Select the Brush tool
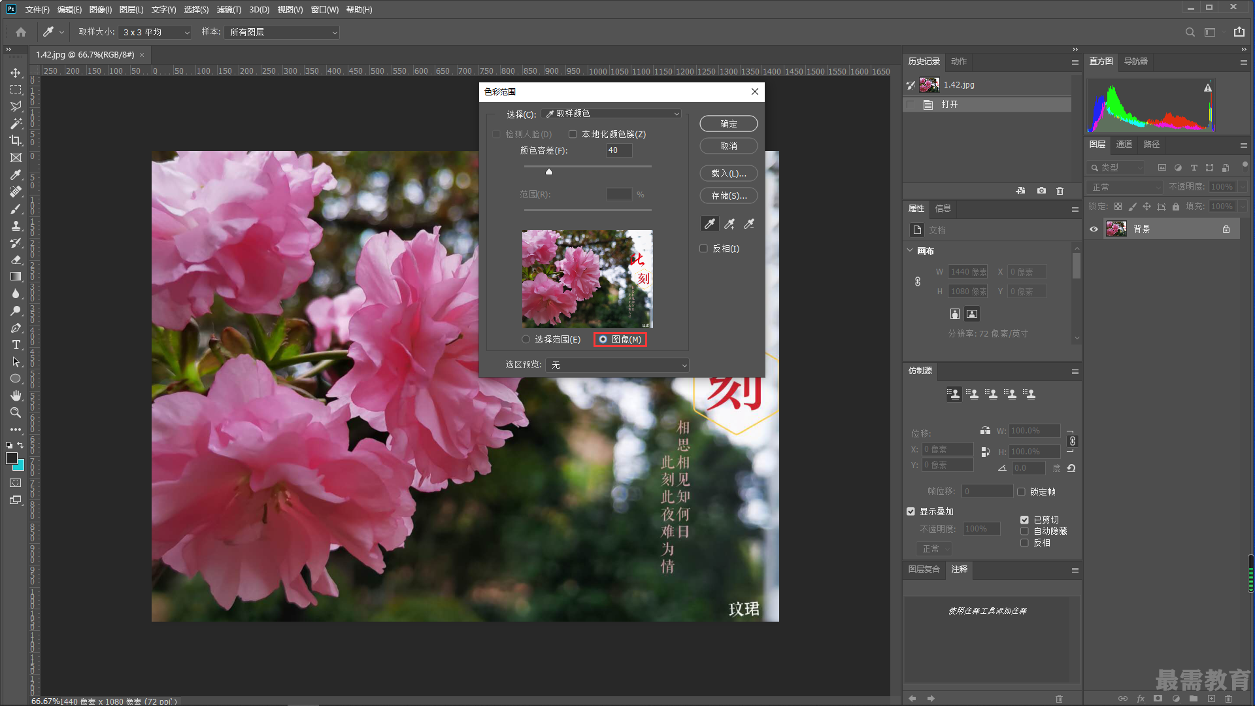Viewport: 1255px width, 706px height. [16, 209]
